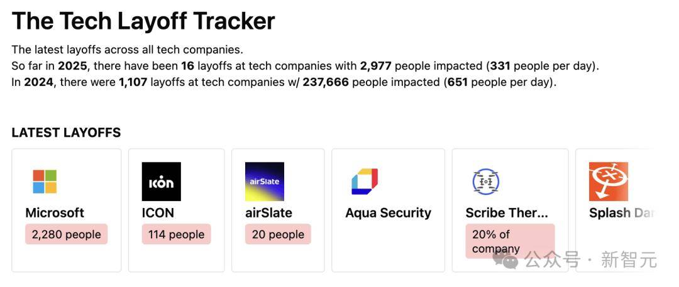
Task: Open the Aqua Security name link
Action: tap(389, 213)
